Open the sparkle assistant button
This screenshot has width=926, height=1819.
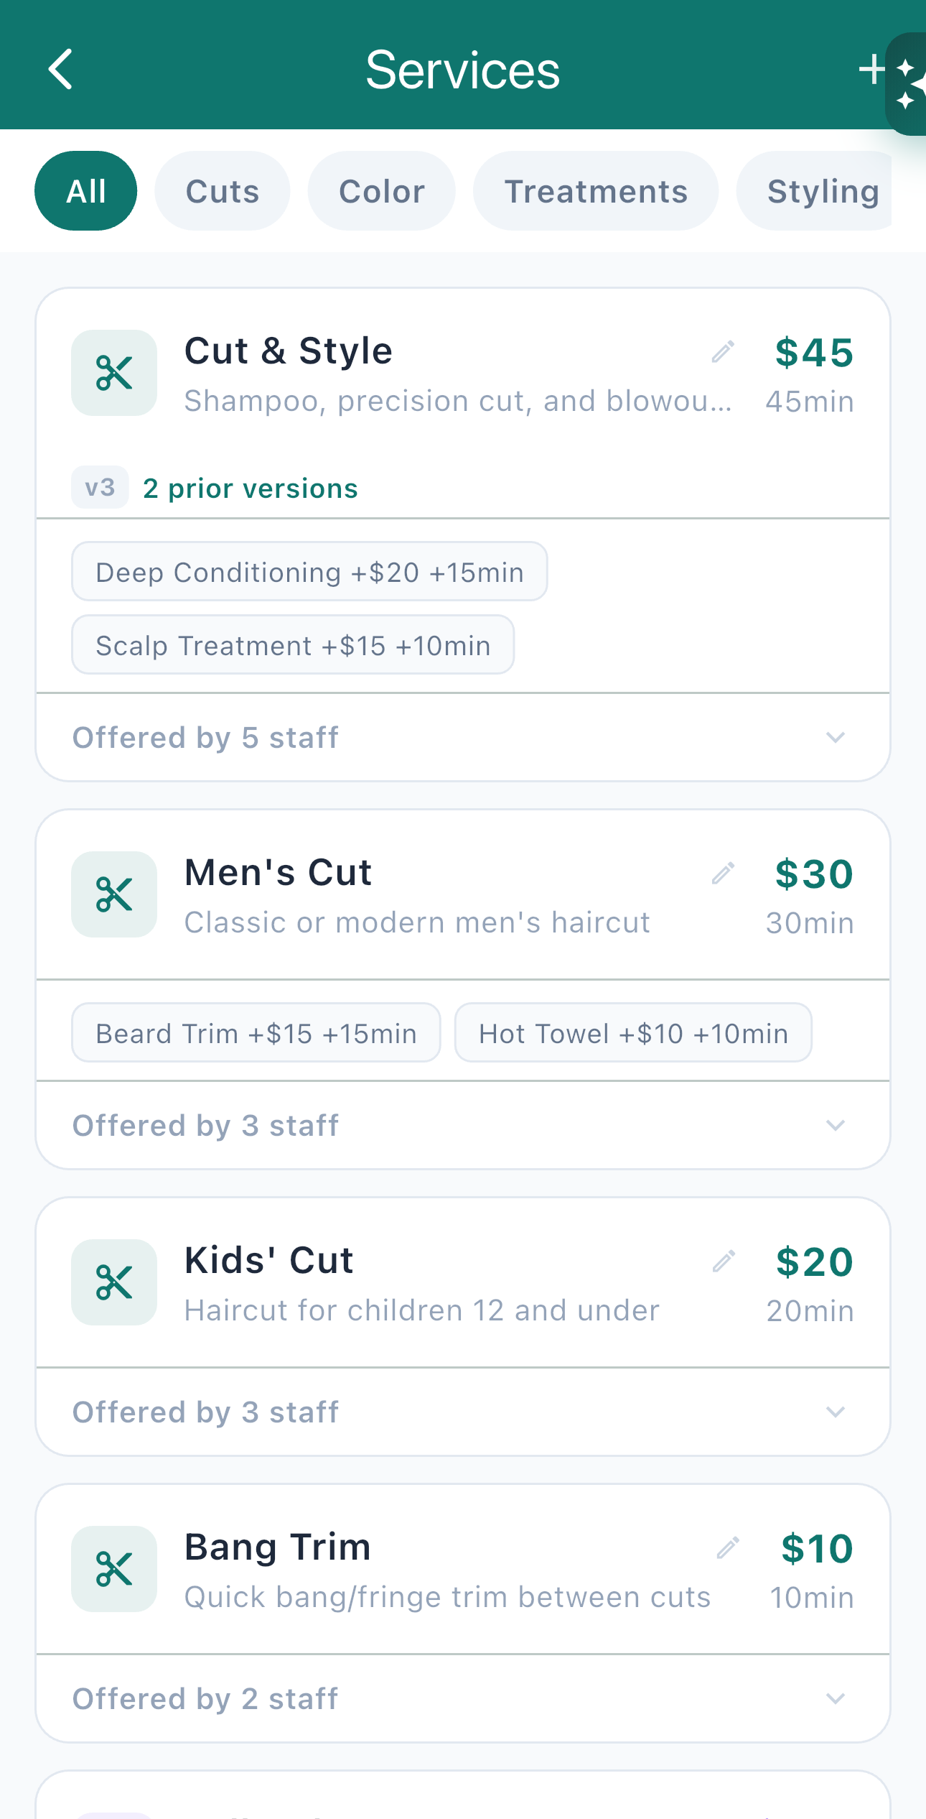907,84
